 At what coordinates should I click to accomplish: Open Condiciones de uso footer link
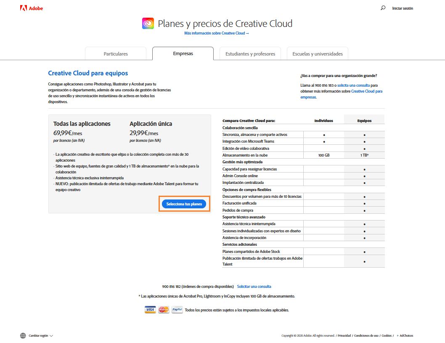tap(366, 335)
